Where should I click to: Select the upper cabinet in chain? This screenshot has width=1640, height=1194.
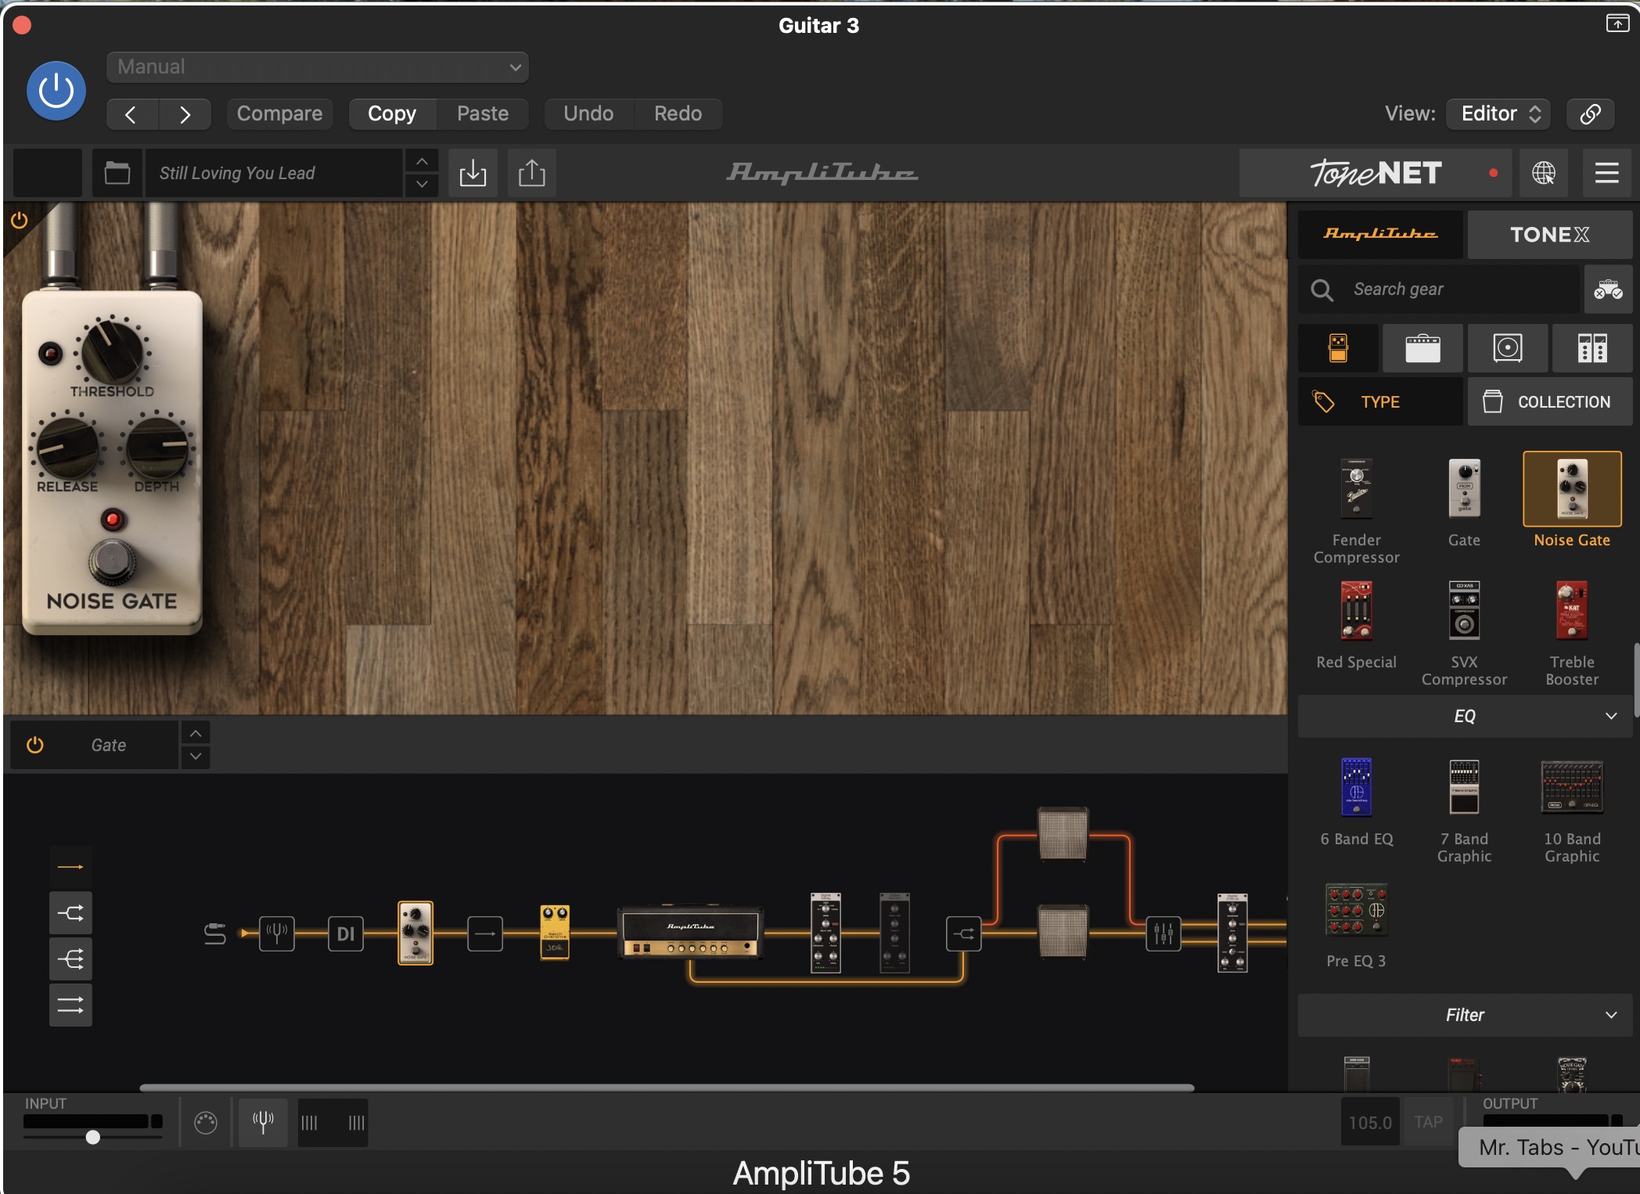pyautogui.click(x=1063, y=835)
